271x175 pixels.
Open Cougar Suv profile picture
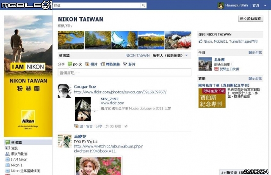tap(64, 91)
